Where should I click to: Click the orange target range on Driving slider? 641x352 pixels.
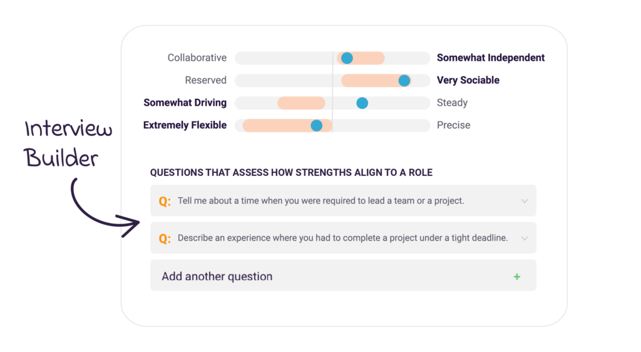point(301,103)
